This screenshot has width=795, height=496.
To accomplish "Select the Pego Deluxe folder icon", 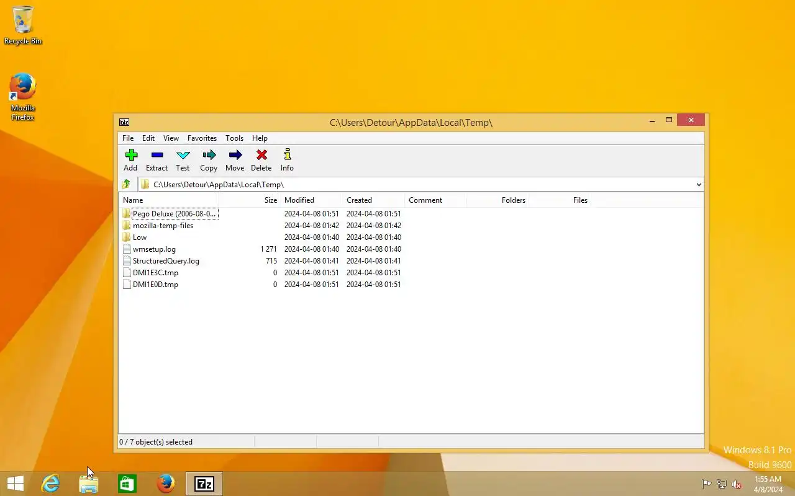I will point(127,214).
